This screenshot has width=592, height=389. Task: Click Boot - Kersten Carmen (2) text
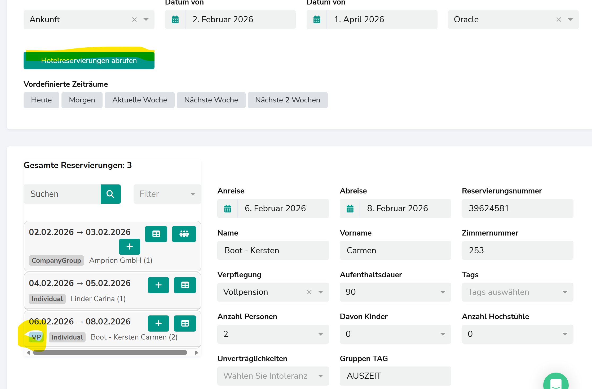click(134, 337)
